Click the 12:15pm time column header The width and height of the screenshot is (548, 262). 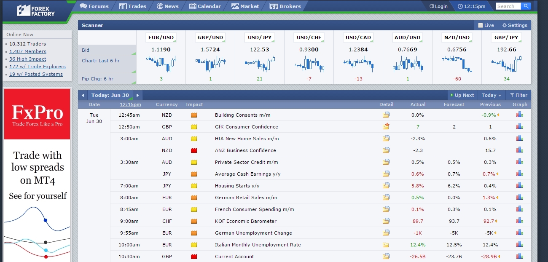coord(130,104)
